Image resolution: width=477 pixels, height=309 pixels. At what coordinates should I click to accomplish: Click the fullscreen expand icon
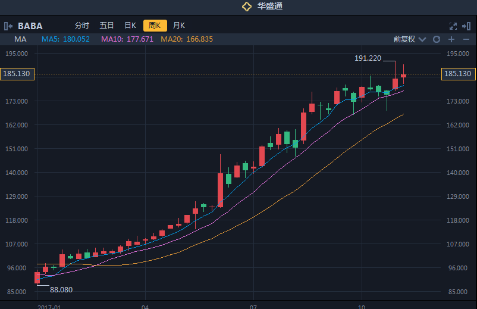point(453,26)
